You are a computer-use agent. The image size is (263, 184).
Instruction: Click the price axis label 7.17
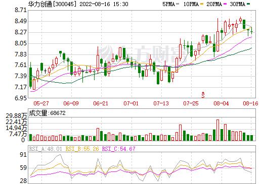pos(21,87)
